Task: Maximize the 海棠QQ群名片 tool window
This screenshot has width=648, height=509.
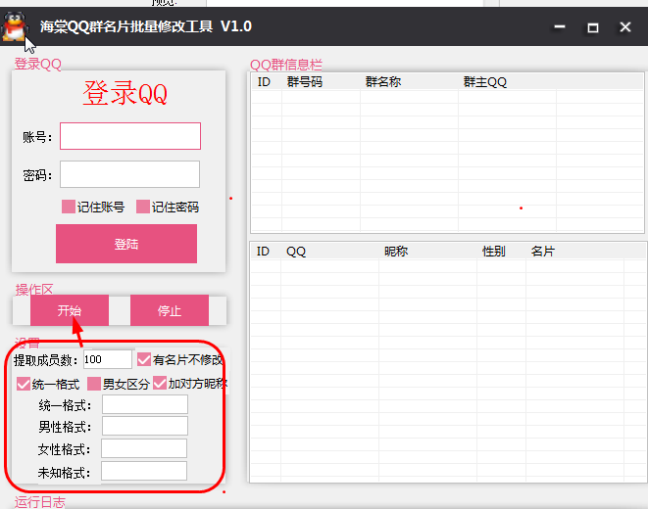Action: [x=593, y=27]
